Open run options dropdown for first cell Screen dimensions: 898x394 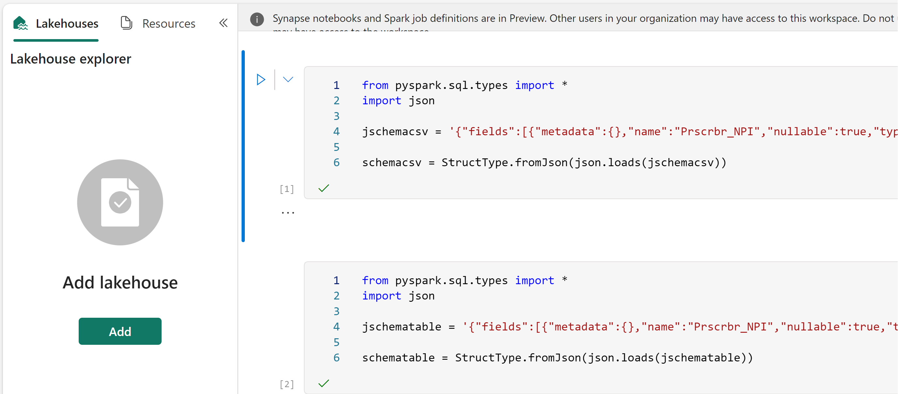288,80
